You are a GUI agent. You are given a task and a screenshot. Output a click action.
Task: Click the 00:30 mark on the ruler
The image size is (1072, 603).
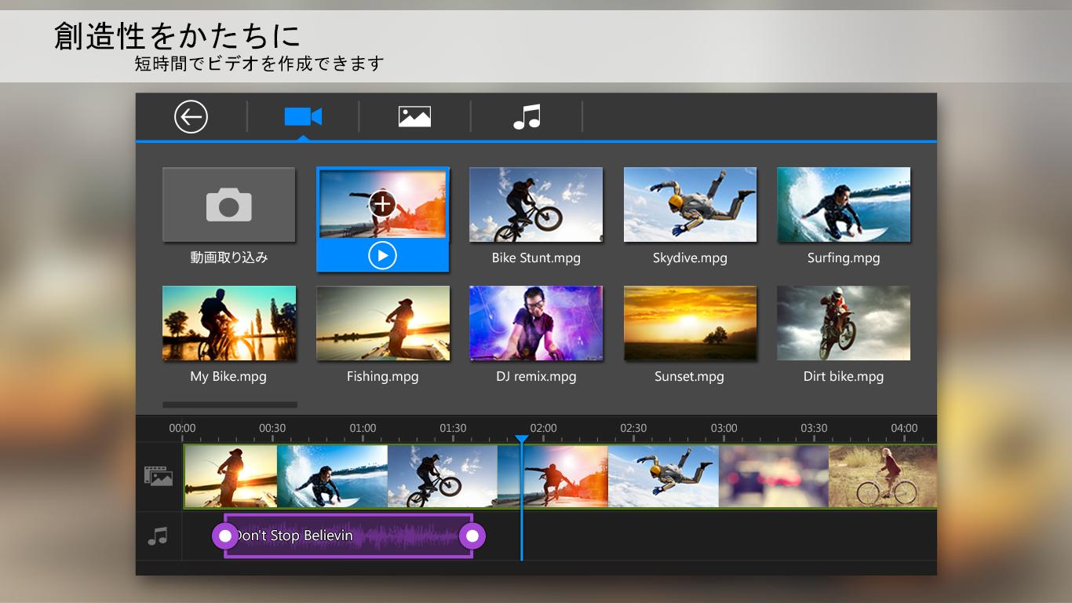point(272,428)
